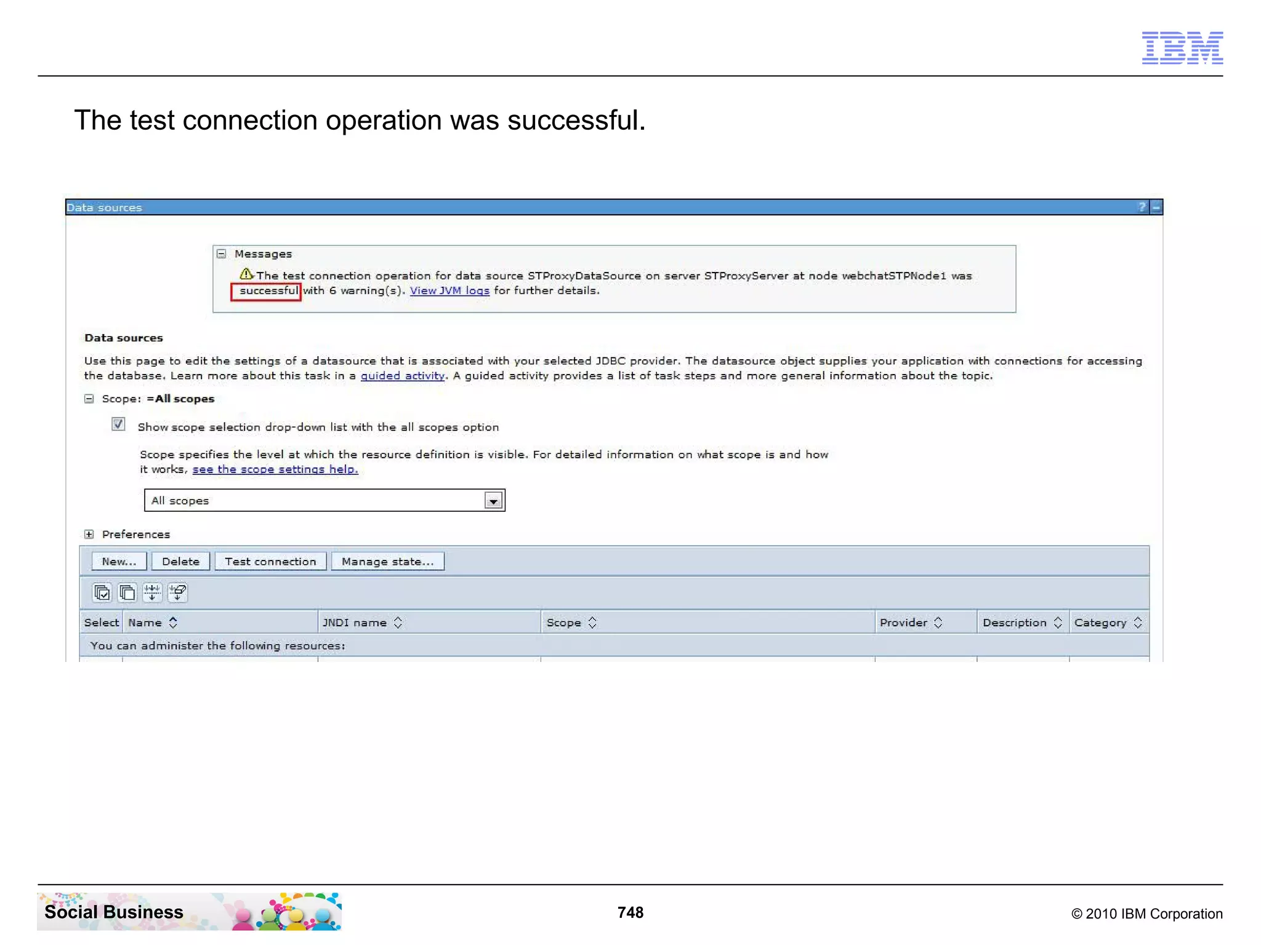Click the slide title about successful connection
1261x945 pixels.
pos(360,121)
